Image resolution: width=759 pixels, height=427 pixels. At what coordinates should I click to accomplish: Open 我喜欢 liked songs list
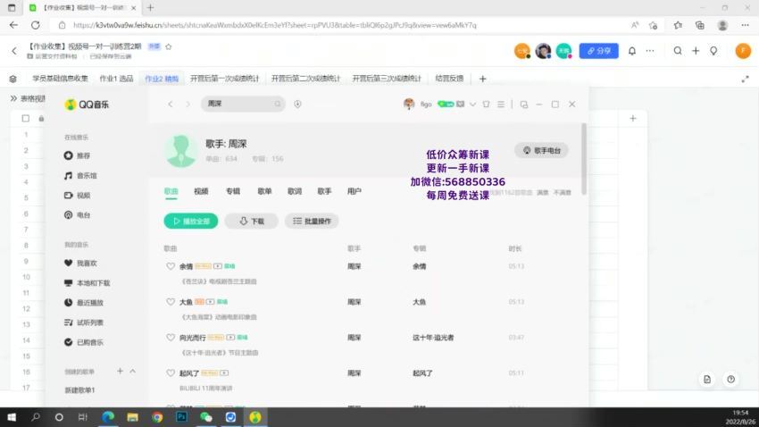[80, 263]
